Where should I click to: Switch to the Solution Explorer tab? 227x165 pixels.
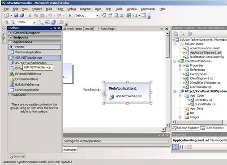point(186,128)
